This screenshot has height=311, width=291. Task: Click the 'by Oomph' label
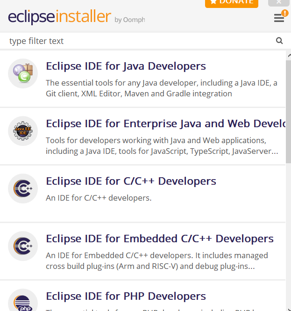pos(130,20)
